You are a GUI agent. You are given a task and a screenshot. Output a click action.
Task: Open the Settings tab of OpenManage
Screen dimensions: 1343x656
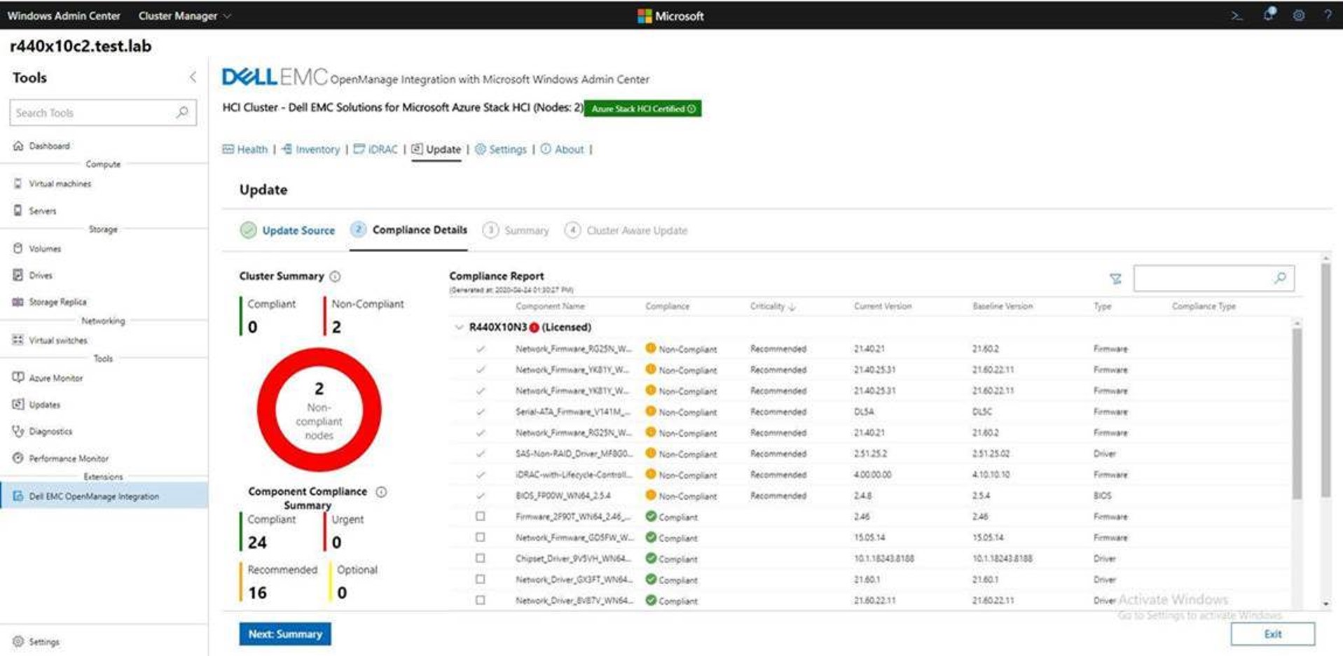(x=501, y=149)
